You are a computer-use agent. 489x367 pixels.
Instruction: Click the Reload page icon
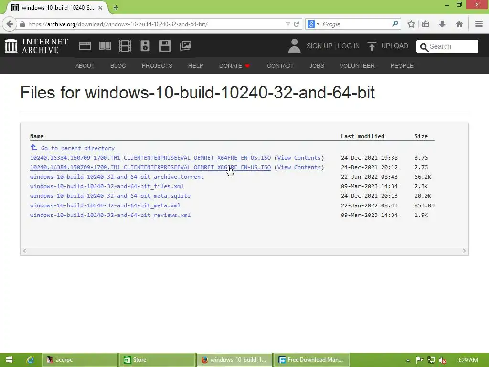click(296, 24)
